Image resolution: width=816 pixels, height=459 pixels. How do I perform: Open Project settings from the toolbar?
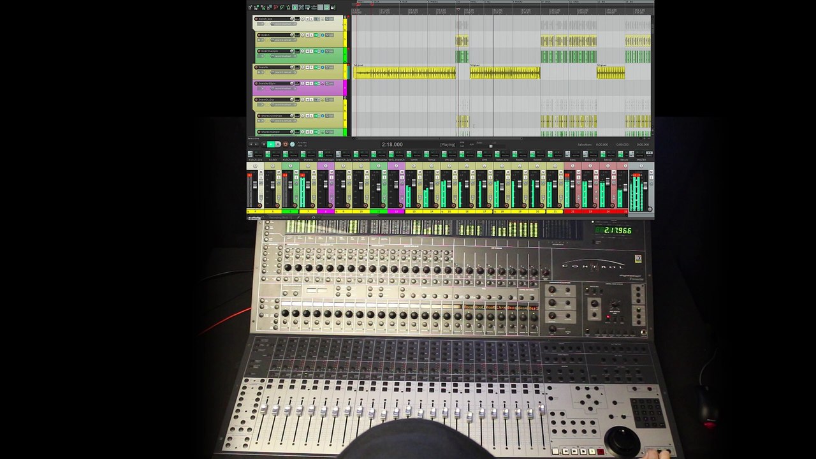click(x=269, y=7)
